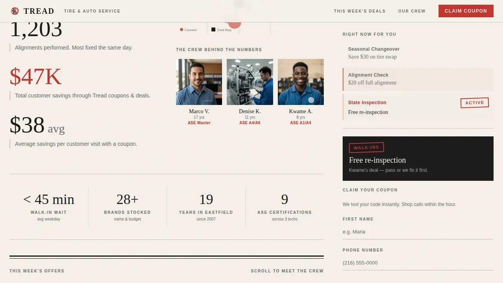The image size is (503, 283).
Task: Click the WALK-INS stamp badge
Action: (x=366, y=147)
